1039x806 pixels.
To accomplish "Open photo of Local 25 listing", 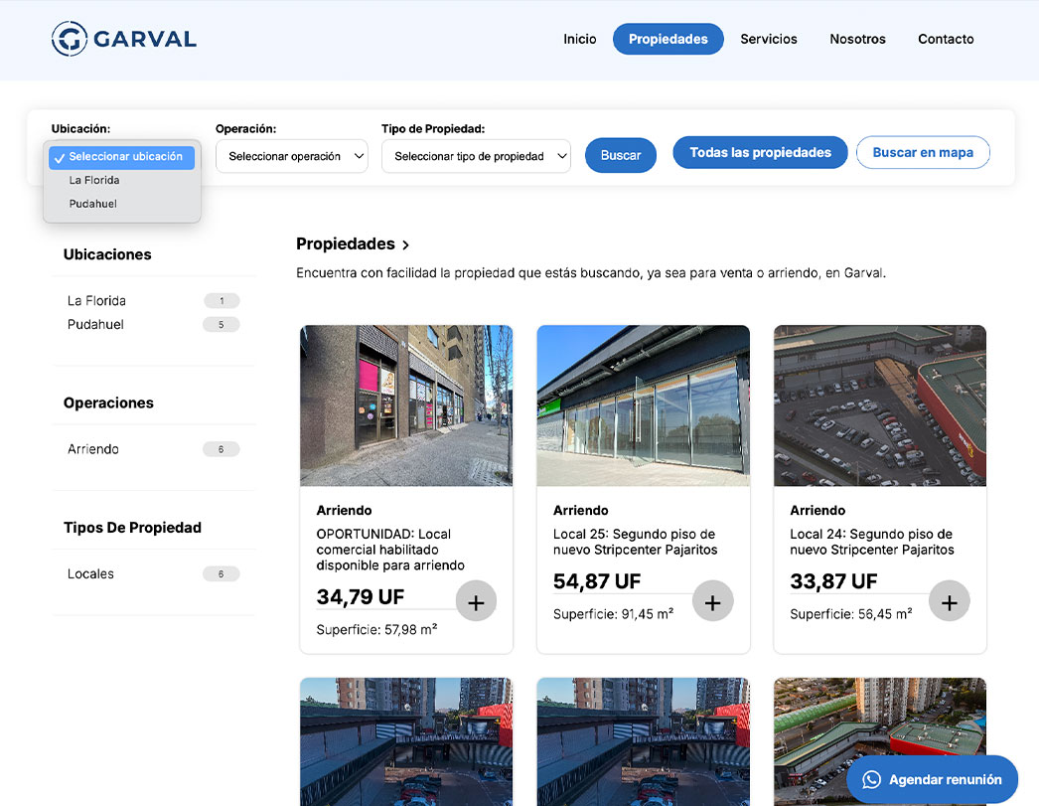I will (643, 405).
